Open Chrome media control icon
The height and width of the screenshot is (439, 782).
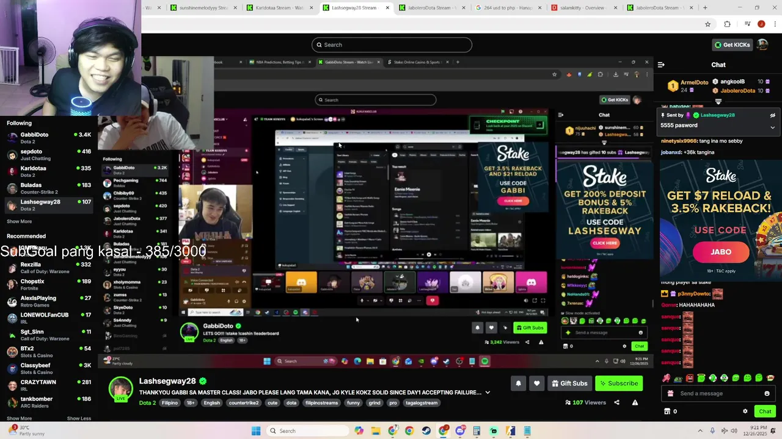pos(747,24)
